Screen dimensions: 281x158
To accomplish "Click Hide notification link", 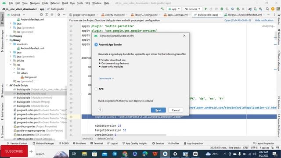I will 264,20.
